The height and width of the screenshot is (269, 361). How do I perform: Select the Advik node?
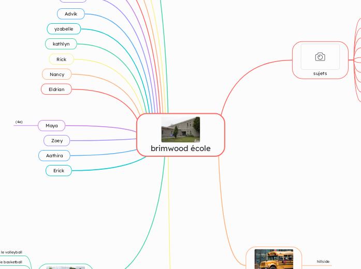[71, 14]
